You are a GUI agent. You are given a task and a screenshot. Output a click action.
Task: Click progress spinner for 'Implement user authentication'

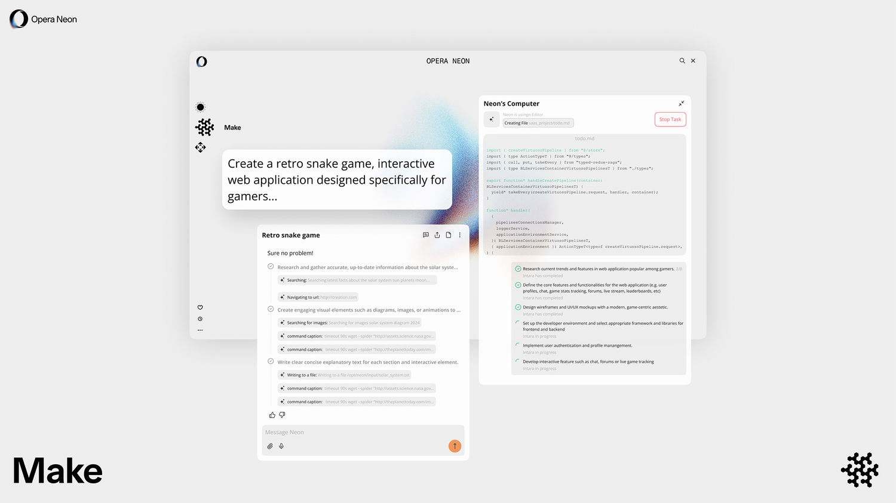pyautogui.click(x=518, y=345)
